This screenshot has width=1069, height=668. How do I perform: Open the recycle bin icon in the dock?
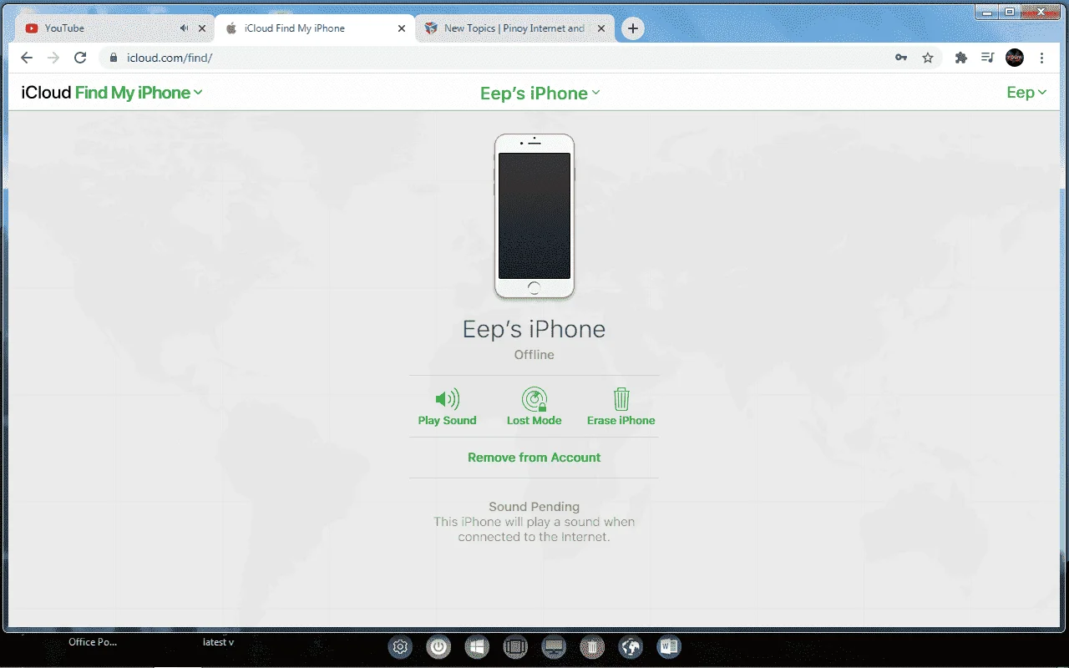click(x=592, y=647)
